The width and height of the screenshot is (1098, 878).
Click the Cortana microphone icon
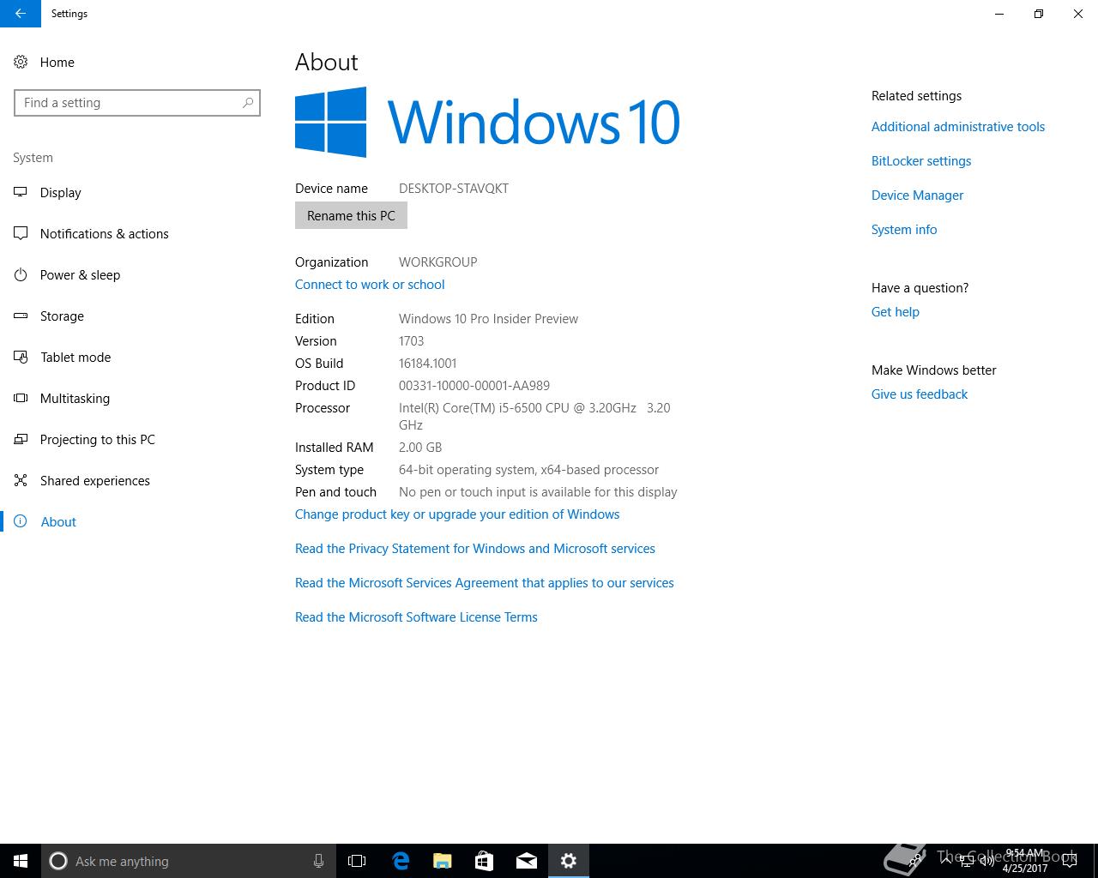pos(318,861)
